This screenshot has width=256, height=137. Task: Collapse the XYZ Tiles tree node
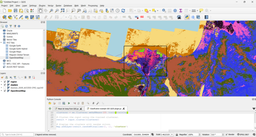1,43
